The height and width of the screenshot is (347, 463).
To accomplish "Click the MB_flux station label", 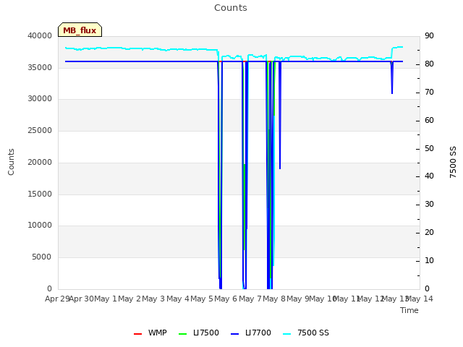I will pos(80,30).
